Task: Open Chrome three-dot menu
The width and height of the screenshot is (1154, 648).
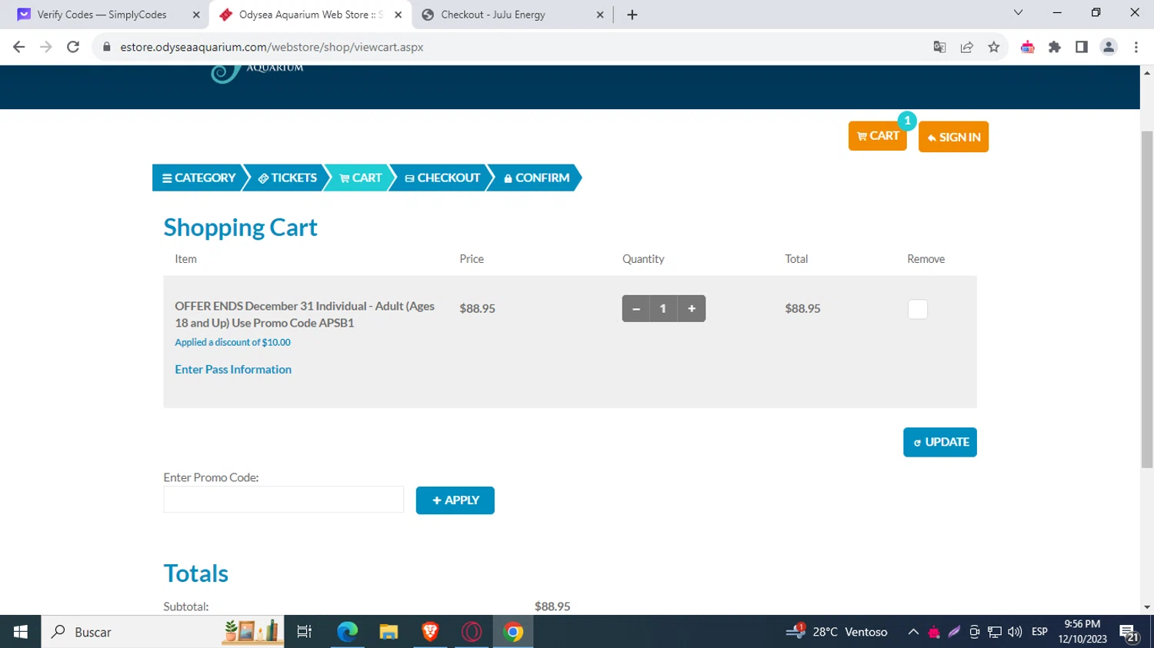Action: (x=1136, y=47)
